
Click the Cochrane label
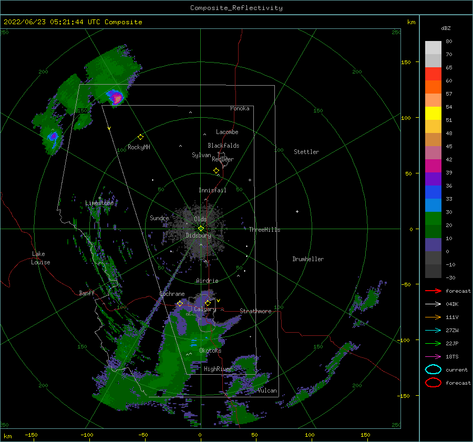172,294
